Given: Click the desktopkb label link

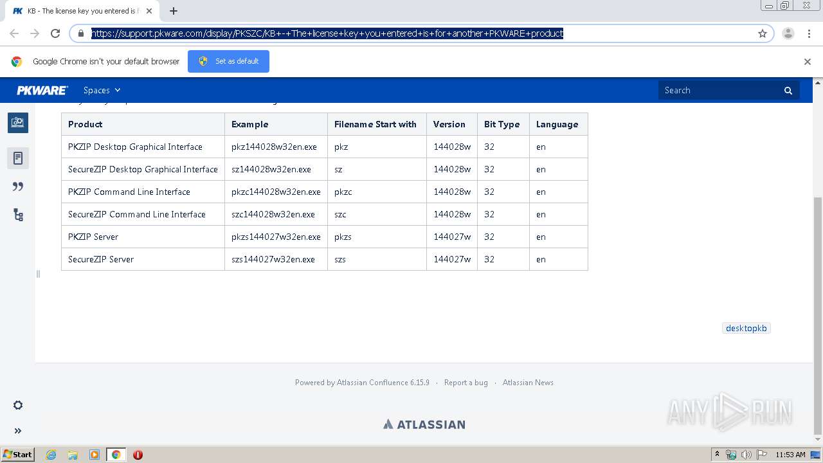Looking at the screenshot, I should [746, 328].
